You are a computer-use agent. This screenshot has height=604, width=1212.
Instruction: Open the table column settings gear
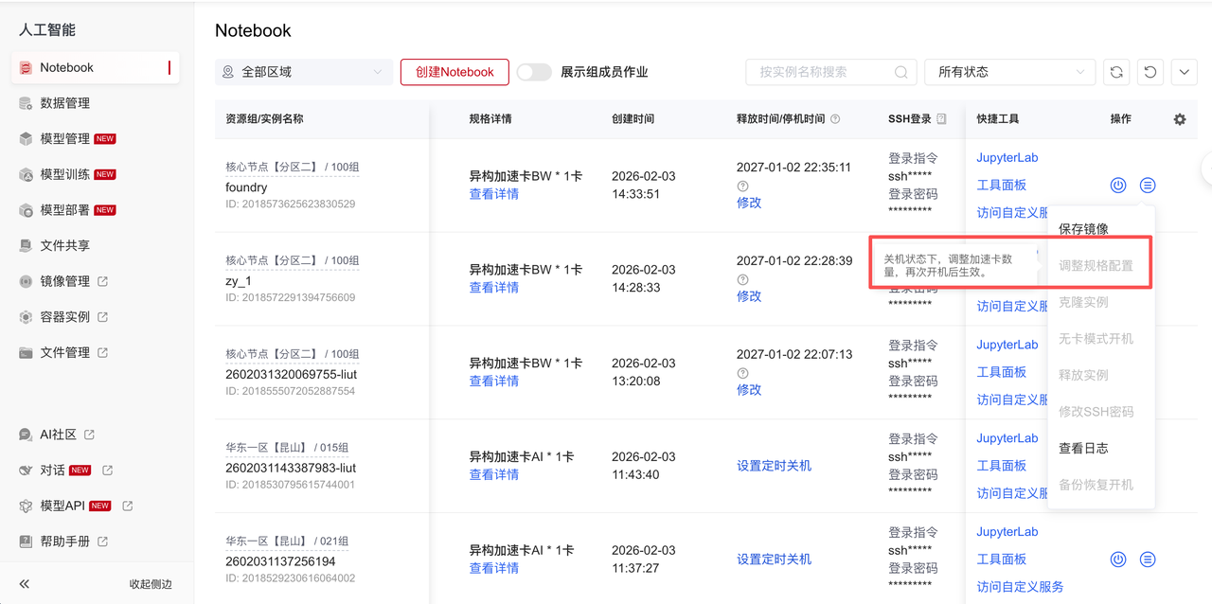click(x=1179, y=119)
